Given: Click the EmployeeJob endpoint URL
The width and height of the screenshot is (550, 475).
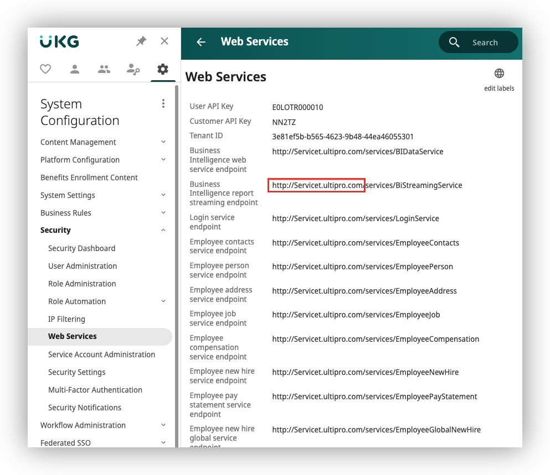Looking at the screenshot, I should coord(356,315).
